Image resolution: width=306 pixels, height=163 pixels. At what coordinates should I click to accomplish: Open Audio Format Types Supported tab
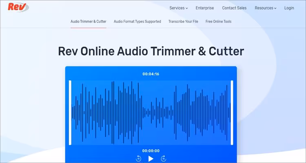(137, 22)
